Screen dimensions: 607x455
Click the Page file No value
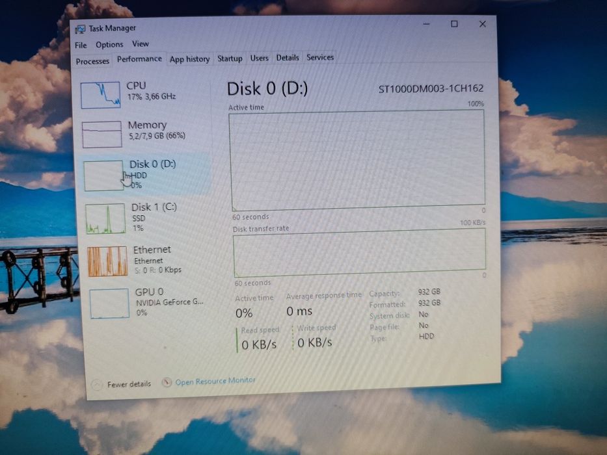tap(424, 326)
